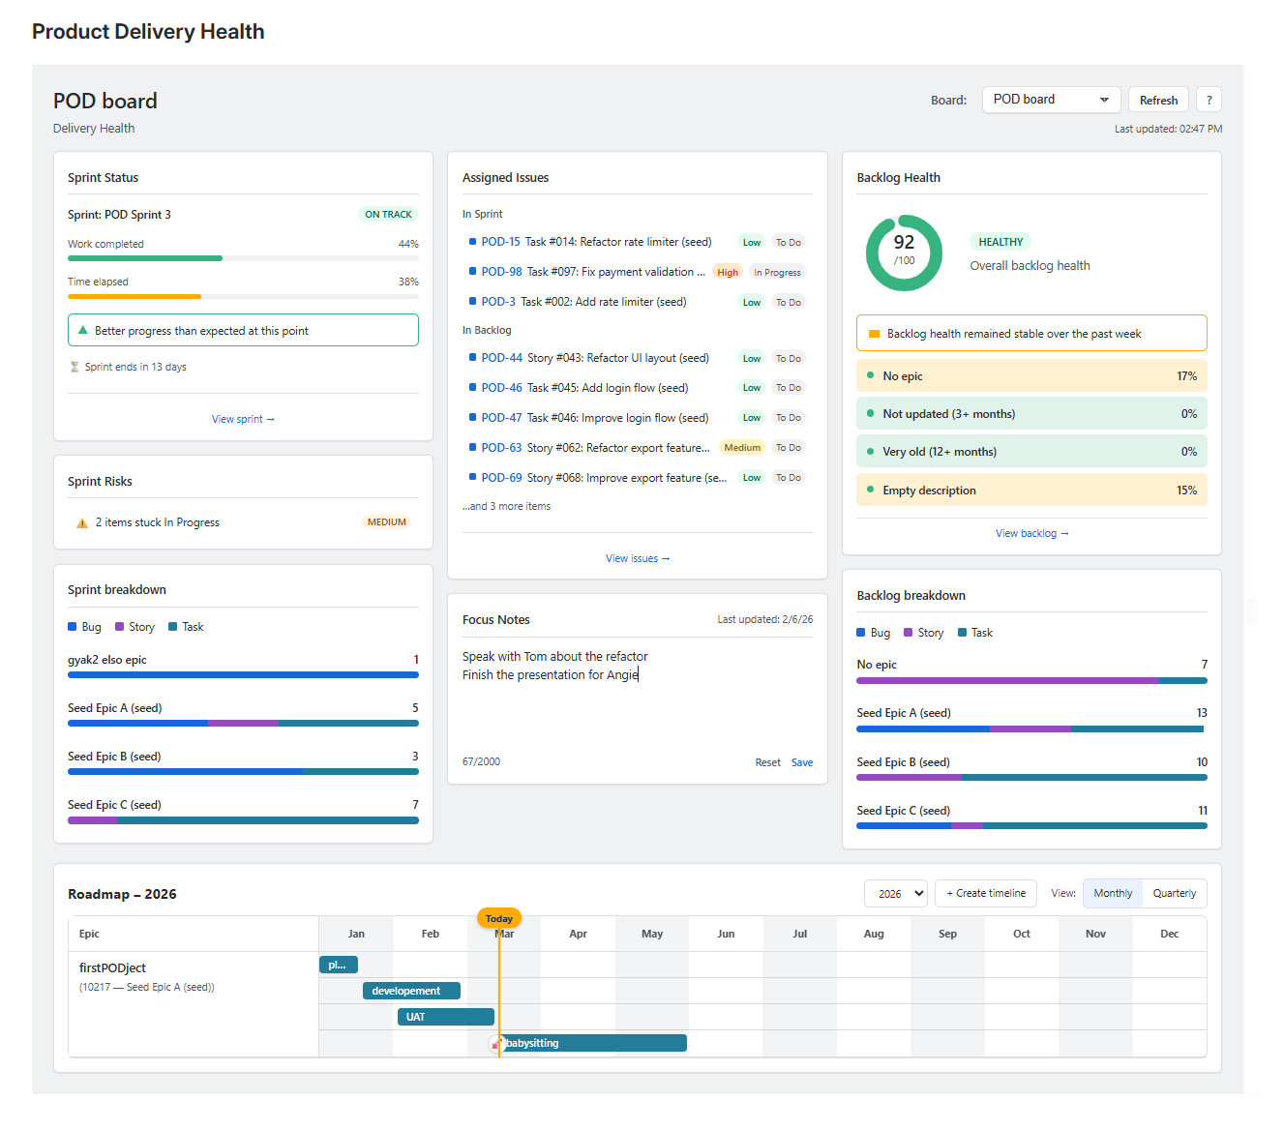
Task: Click the warning icon beside stuck items
Action: coord(82,522)
